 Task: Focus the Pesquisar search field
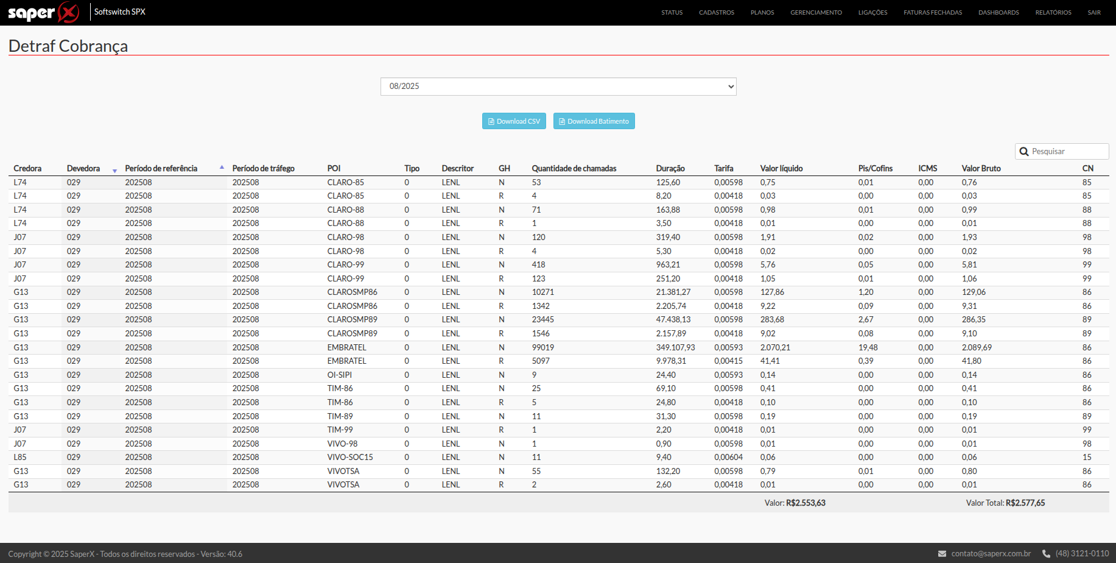pos(1067,152)
